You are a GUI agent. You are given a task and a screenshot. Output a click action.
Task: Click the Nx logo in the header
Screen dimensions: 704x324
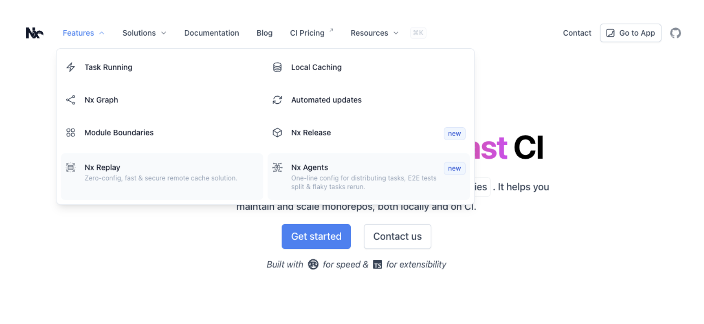[x=34, y=33]
